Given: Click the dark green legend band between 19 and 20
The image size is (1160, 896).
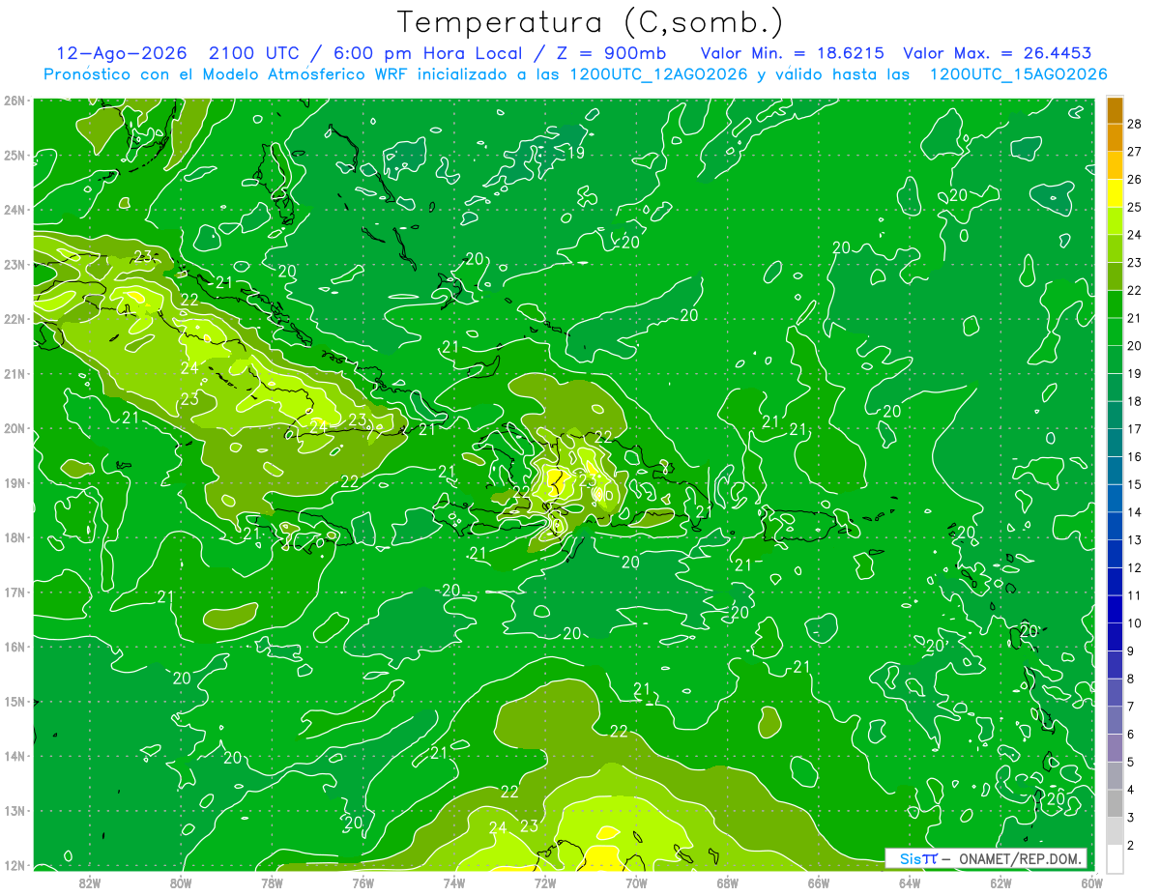Looking at the screenshot, I should pyautogui.click(x=1115, y=360).
